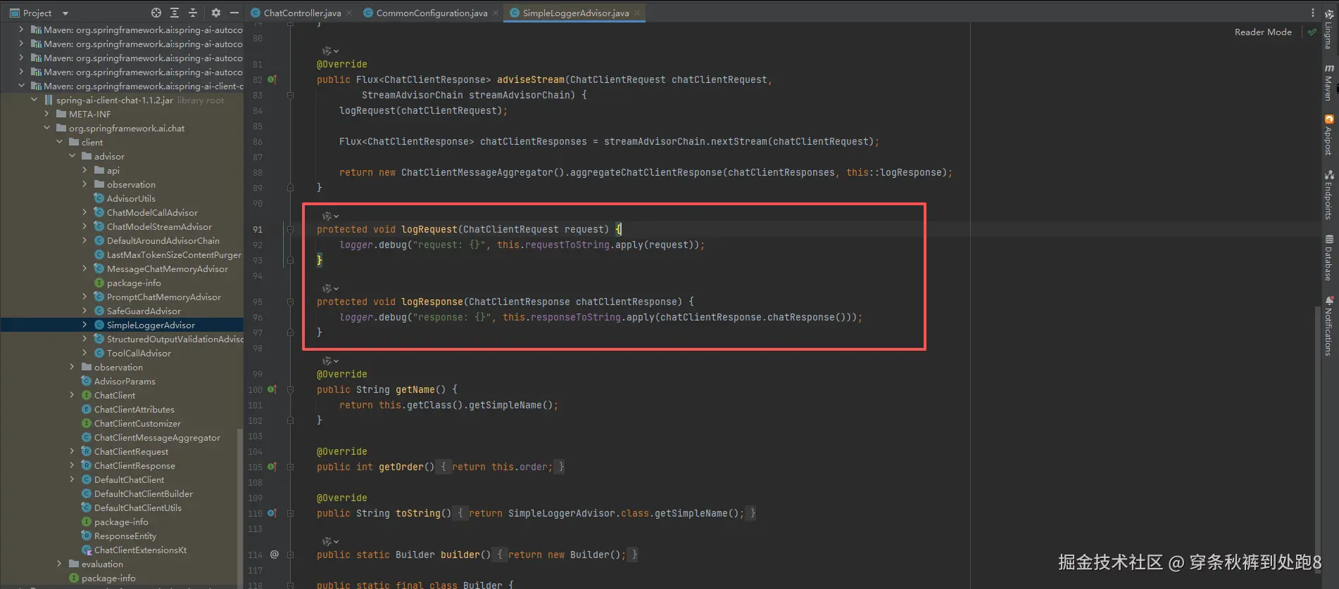Image resolution: width=1339 pixels, height=589 pixels.
Task: Expand the ChatModelCallAdvisor class node
Action: pos(85,212)
